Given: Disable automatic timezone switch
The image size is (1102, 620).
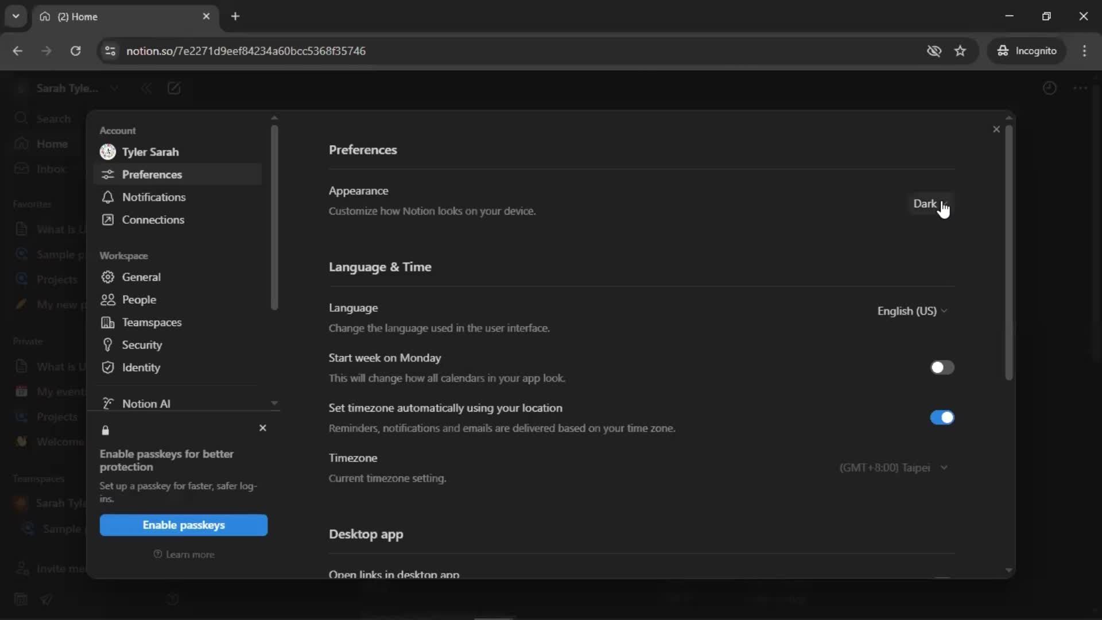Looking at the screenshot, I should (x=942, y=417).
